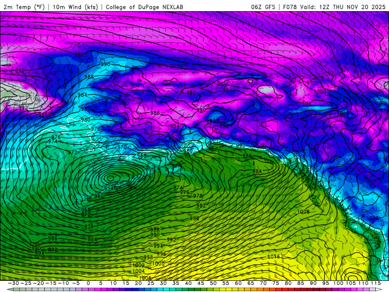The image size is (389, 292).
Task: Click the 80 legend value
Action: [288, 283]
